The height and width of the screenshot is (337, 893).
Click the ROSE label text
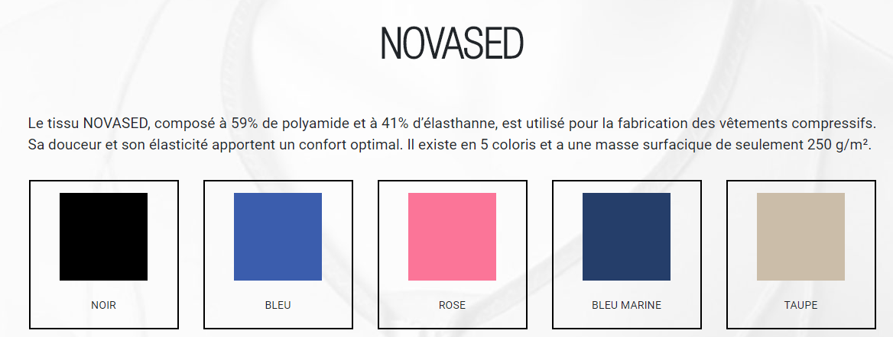tap(452, 305)
